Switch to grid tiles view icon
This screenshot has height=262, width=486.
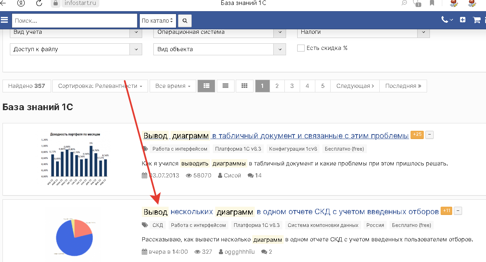[244, 86]
